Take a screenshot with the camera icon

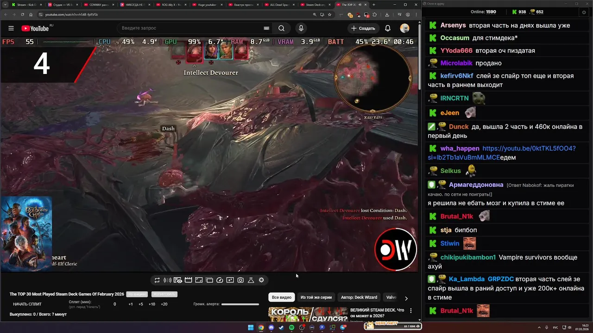coord(240,280)
